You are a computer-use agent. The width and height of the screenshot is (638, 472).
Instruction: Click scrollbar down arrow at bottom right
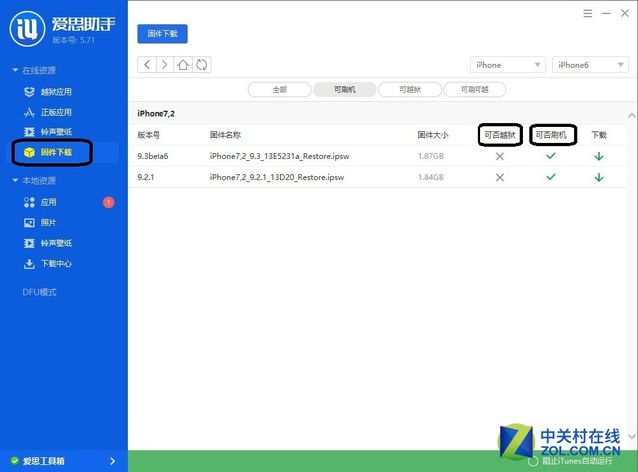coord(632,437)
